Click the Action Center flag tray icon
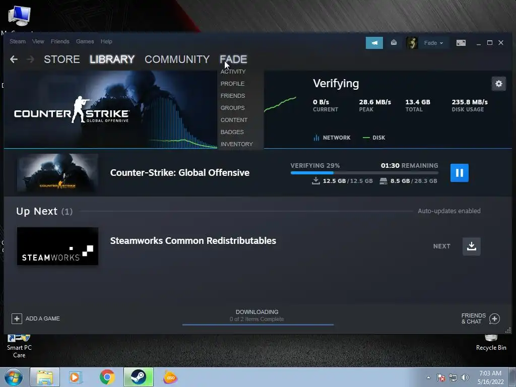 click(440, 377)
